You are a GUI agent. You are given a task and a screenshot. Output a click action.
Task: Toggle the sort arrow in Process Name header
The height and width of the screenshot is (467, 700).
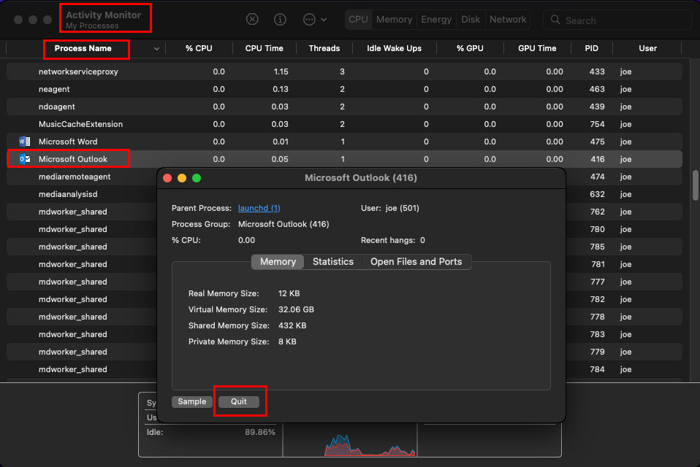[156, 49]
